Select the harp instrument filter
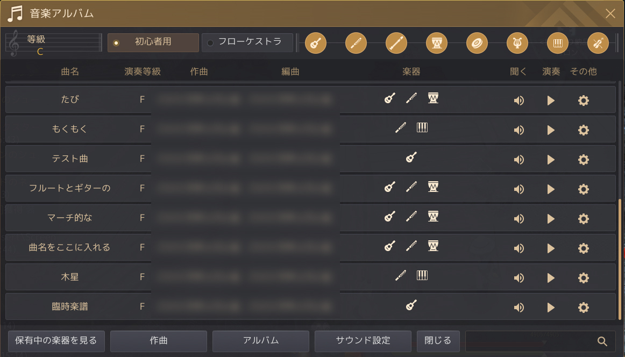This screenshot has height=357, width=625. (x=517, y=43)
